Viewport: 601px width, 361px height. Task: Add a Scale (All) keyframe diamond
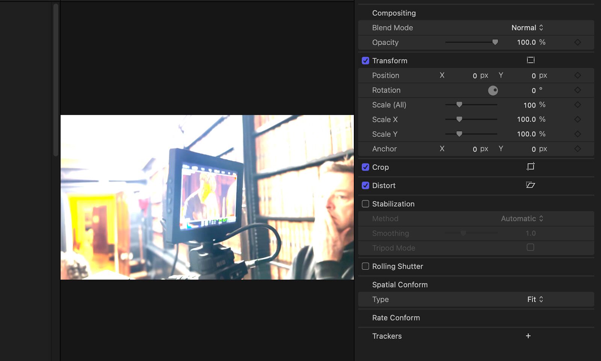pyautogui.click(x=577, y=105)
